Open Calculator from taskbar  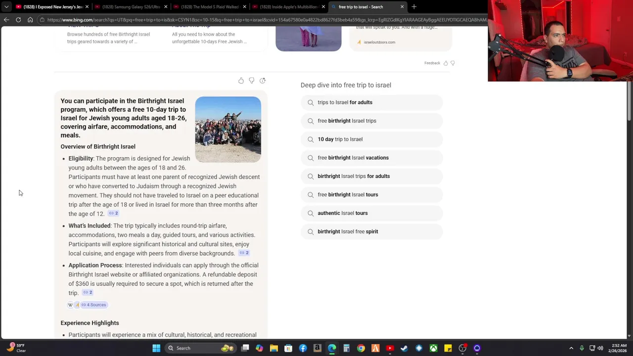pos(346,348)
